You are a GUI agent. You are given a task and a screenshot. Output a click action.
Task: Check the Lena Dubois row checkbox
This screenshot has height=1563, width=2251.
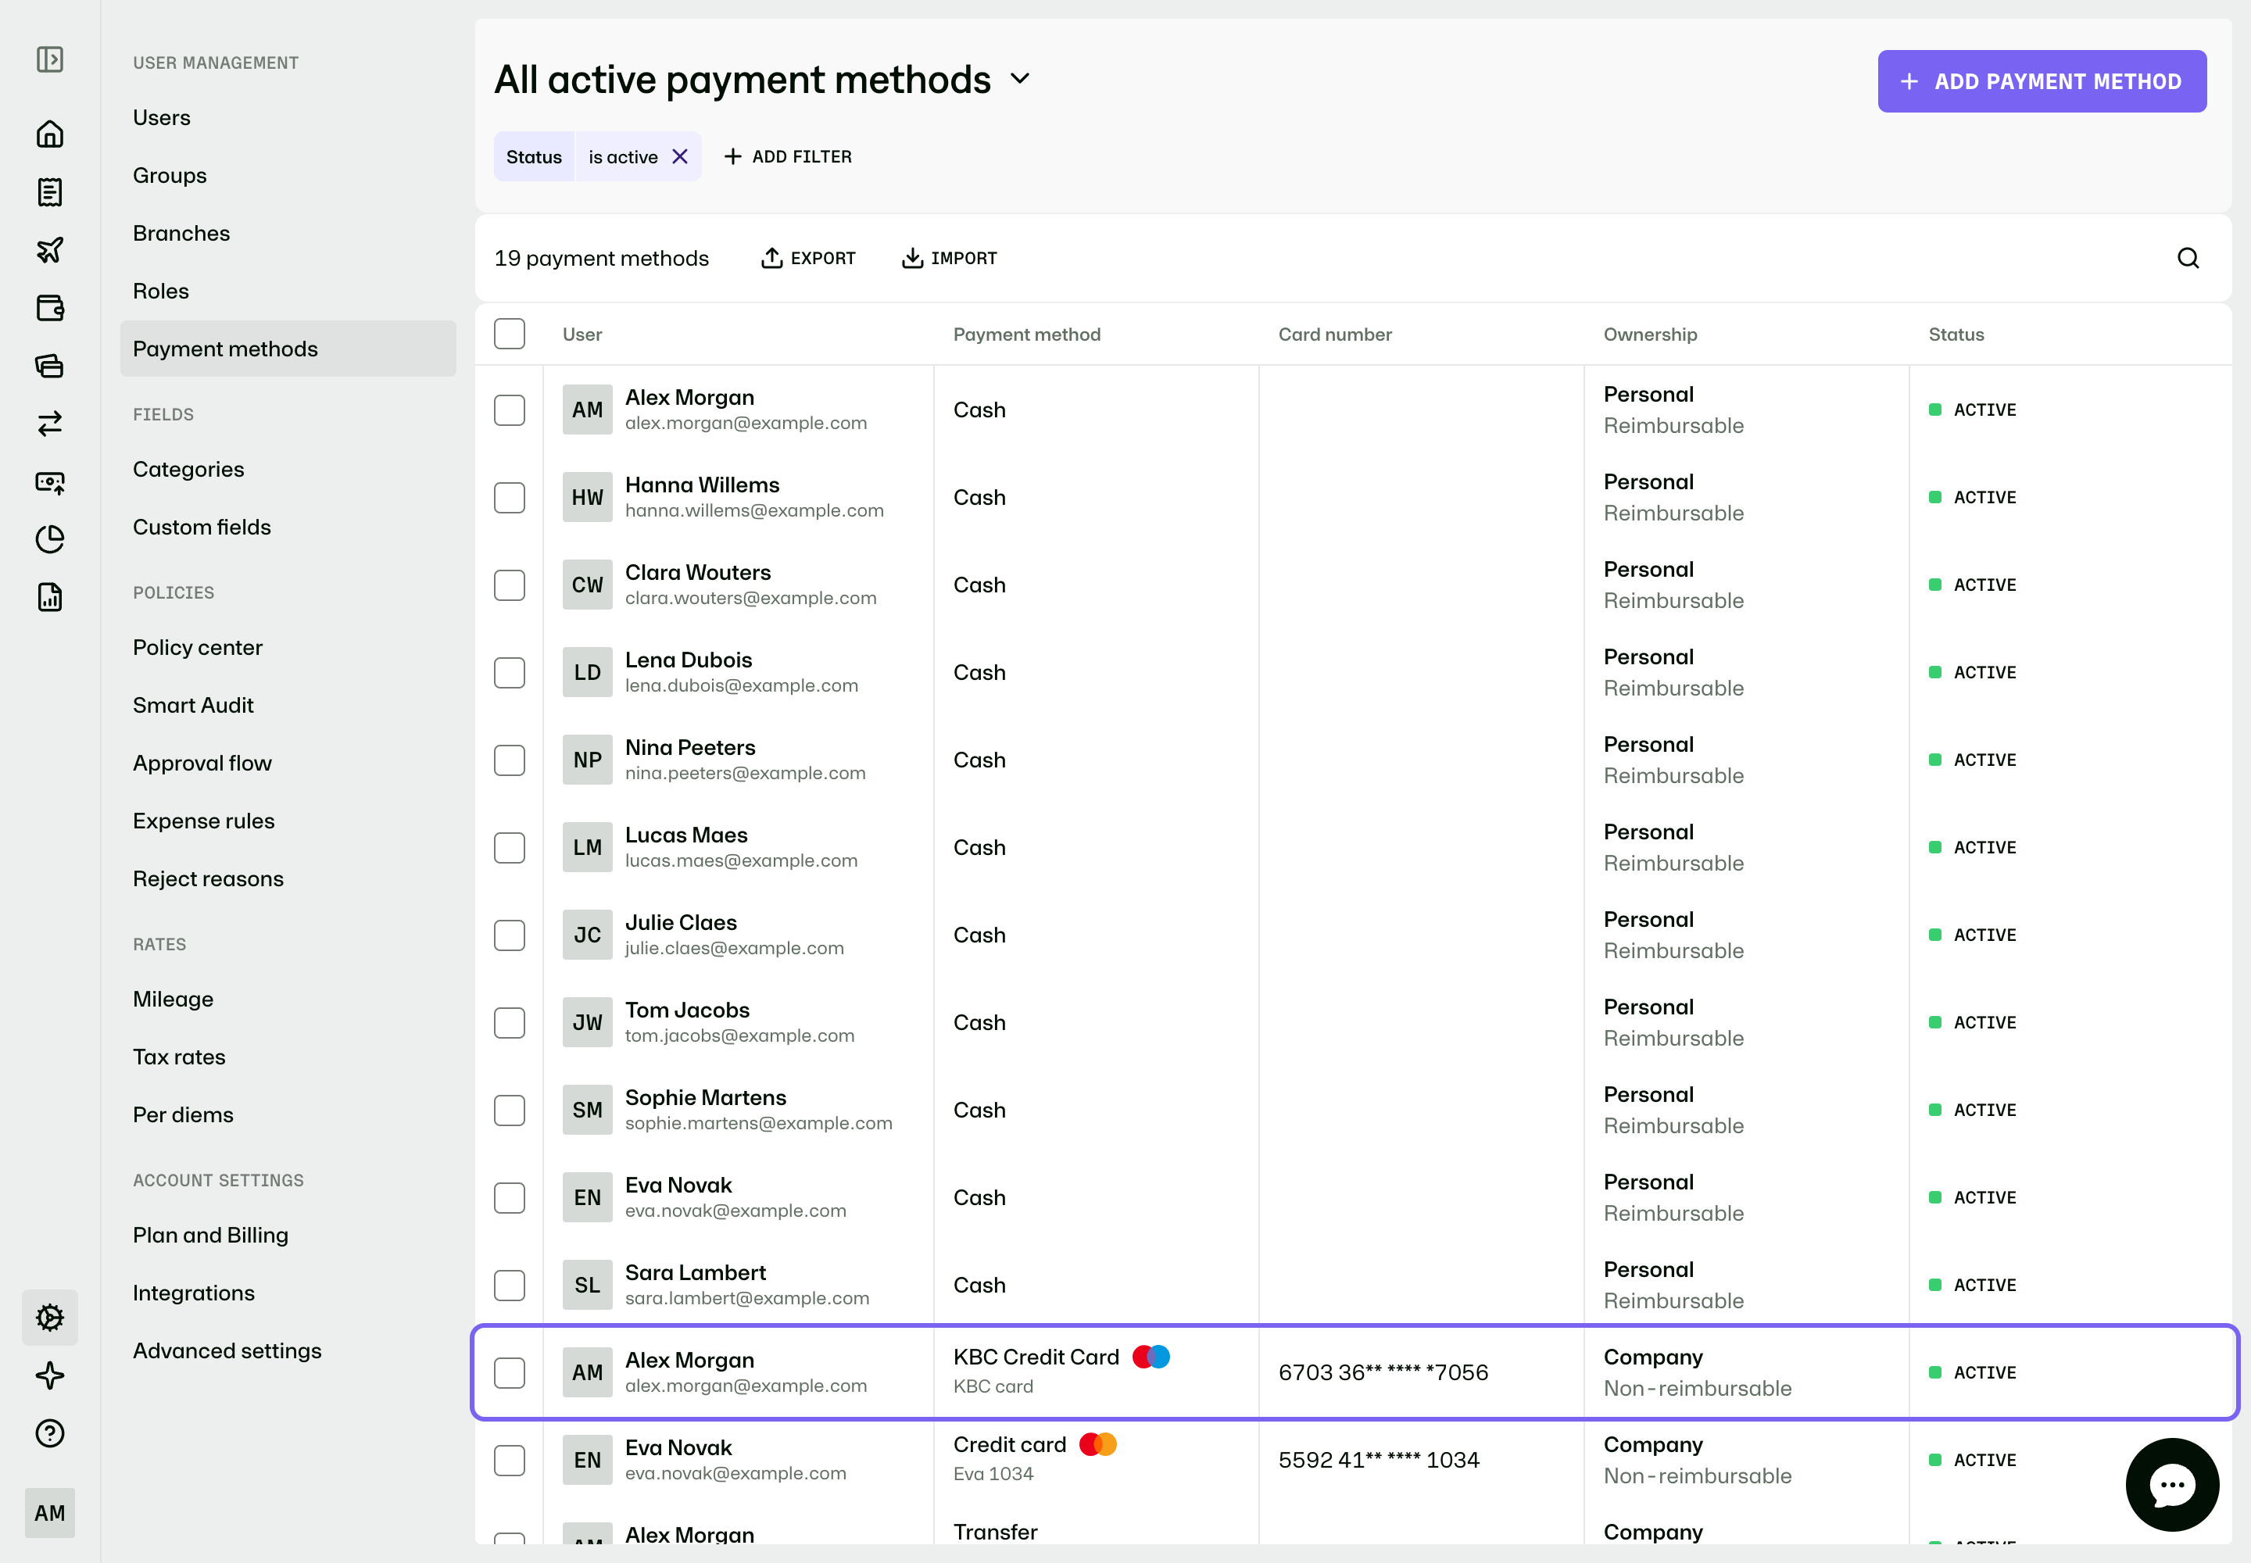coord(510,673)
